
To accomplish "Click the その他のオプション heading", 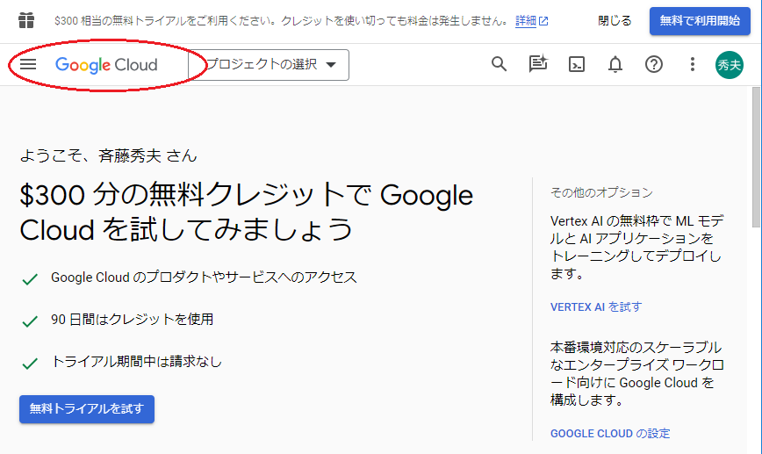I will point(601,192).
